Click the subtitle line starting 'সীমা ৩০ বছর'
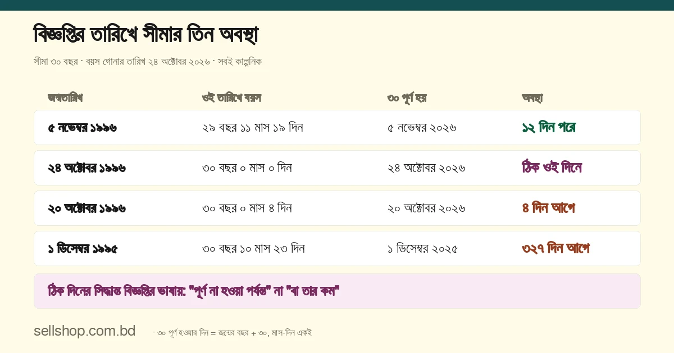The image size is (674, 353). click(148, 62)
